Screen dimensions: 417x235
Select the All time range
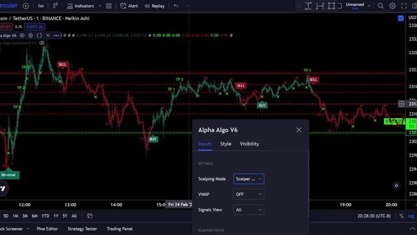coord(74,216)
